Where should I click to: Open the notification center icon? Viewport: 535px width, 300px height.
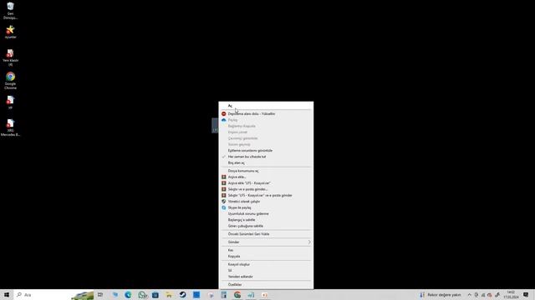click(x=526, y=294)
